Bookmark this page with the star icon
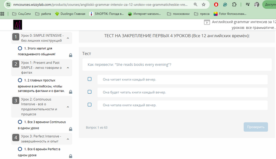 pos(204,4)
